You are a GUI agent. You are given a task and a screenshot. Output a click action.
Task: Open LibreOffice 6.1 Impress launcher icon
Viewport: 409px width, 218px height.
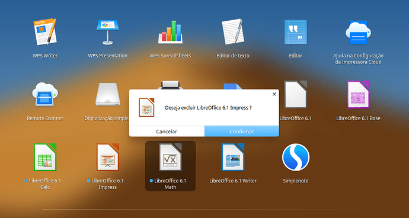108,157
